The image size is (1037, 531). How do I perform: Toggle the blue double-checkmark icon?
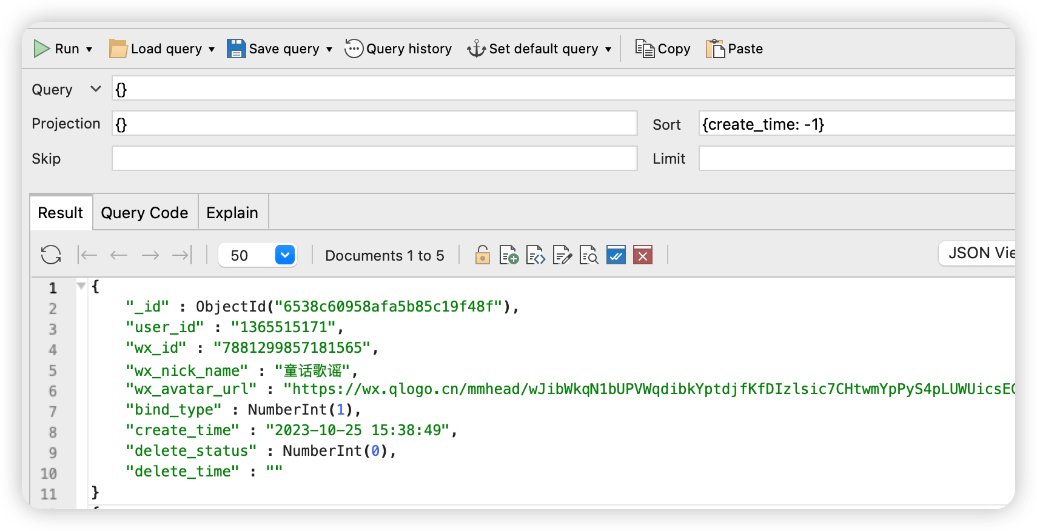(616, 255)
